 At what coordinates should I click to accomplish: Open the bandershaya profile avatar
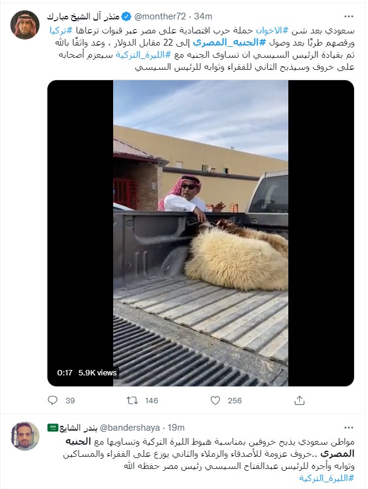pyautogui.click(x=25, y=436)
